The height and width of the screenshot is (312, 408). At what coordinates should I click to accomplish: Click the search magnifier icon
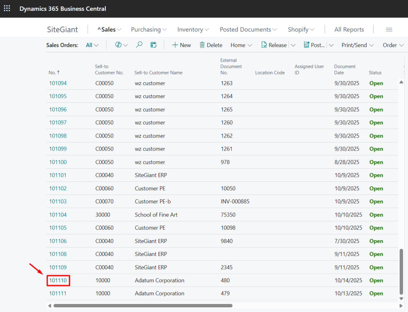click(139, 45)
